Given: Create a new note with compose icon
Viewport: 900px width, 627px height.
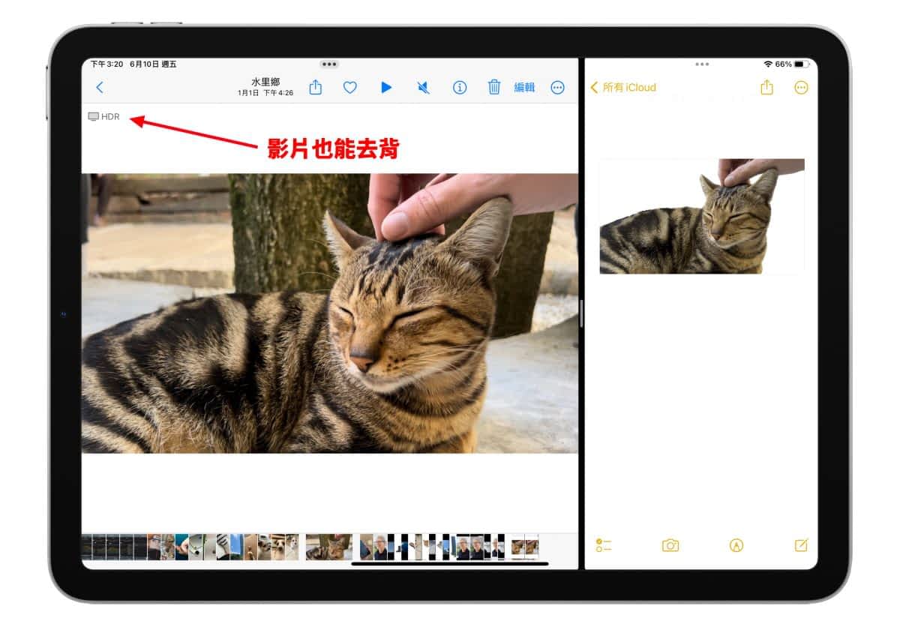Looking at the screenshot, I should tap(801, 545).
